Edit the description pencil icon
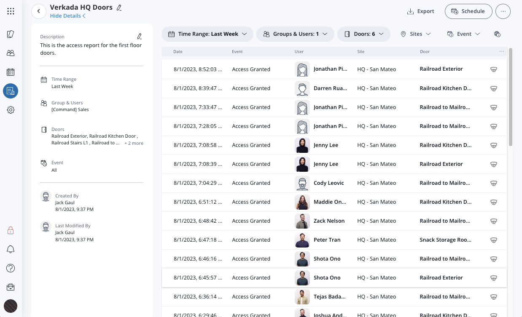Image resolution: width=522 pixels, height=317 pixels. (140, 37)
